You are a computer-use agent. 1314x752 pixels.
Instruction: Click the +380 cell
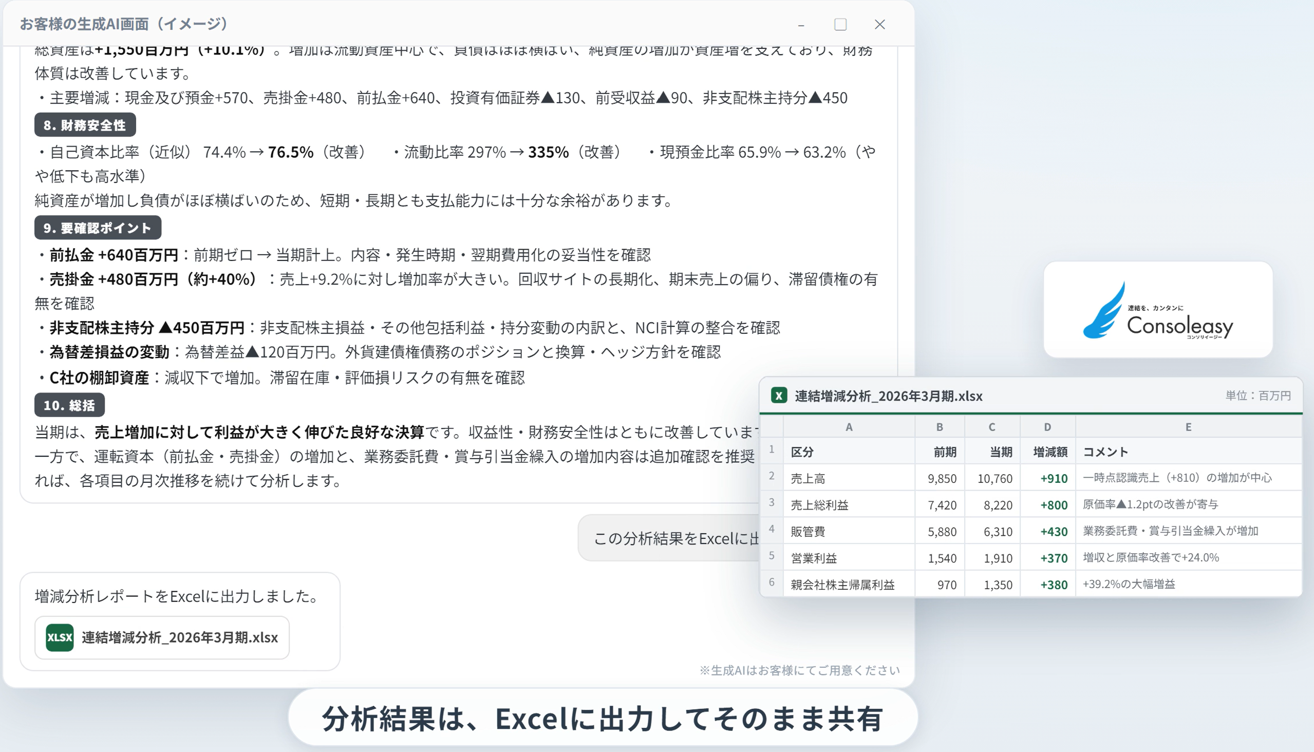coord(1047,584)
